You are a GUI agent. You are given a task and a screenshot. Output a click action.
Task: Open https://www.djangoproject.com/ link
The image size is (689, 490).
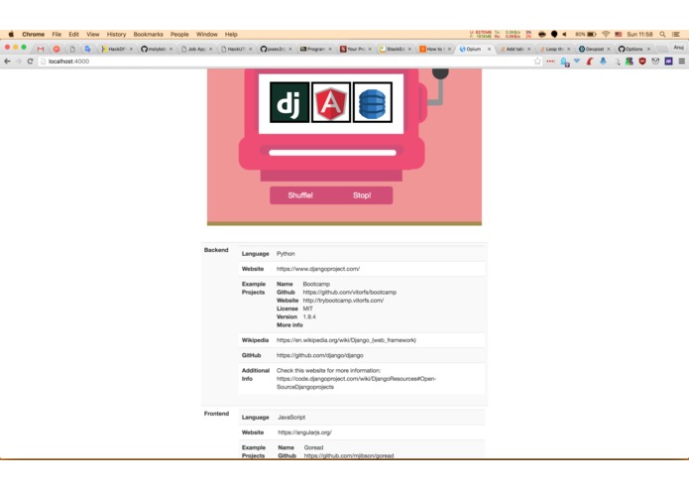pos(318,269)
